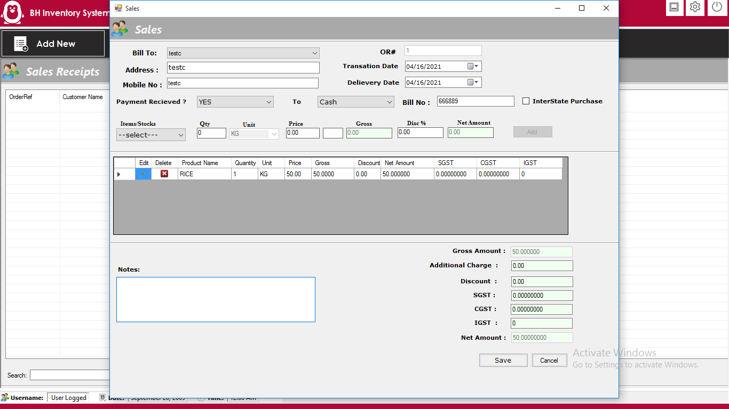Enable the InterState Purchase checkbox
This screenshot has height=409, width=729.
(x=526, y=101)
